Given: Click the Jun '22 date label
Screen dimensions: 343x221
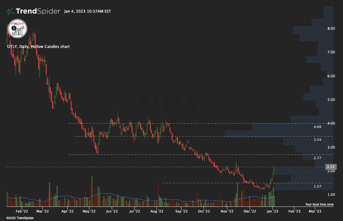Looking at the screenshot, I should (112, 211).
